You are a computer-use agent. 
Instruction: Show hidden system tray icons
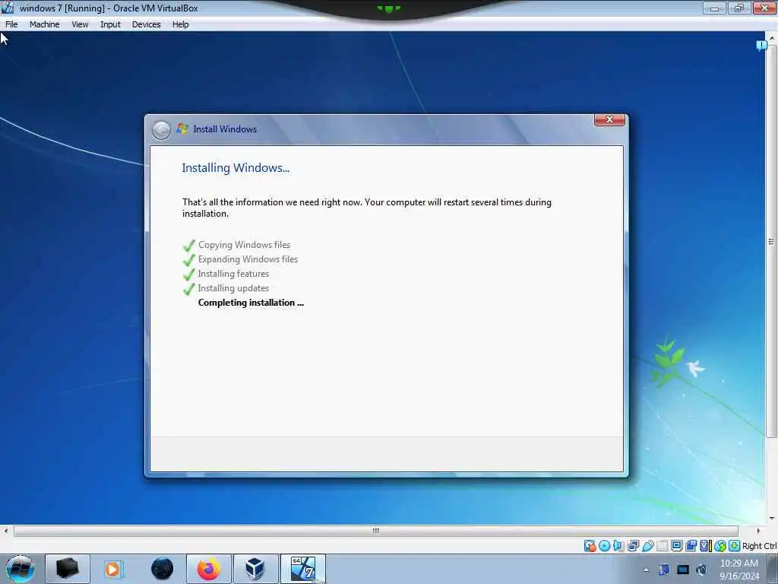[646, 570]
